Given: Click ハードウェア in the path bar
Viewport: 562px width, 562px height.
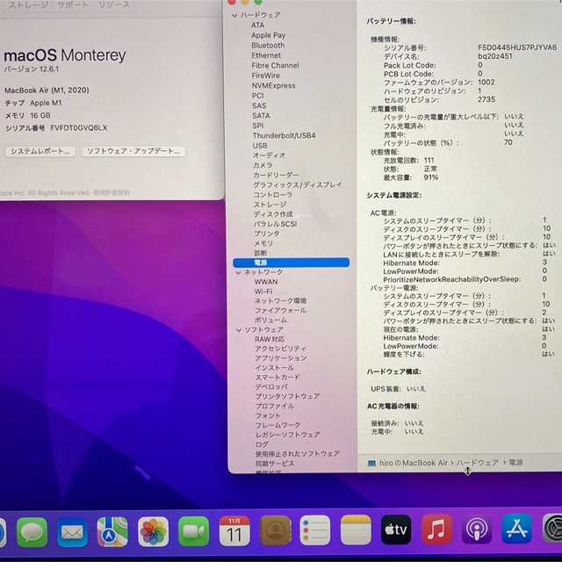Looking at the screenshot, I should pos(478,463).
